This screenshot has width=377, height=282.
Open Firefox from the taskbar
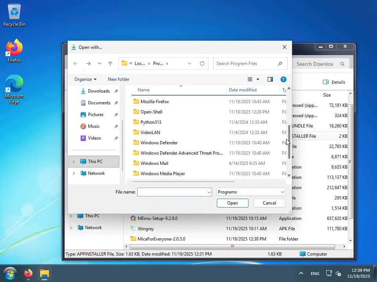(28, 273)
